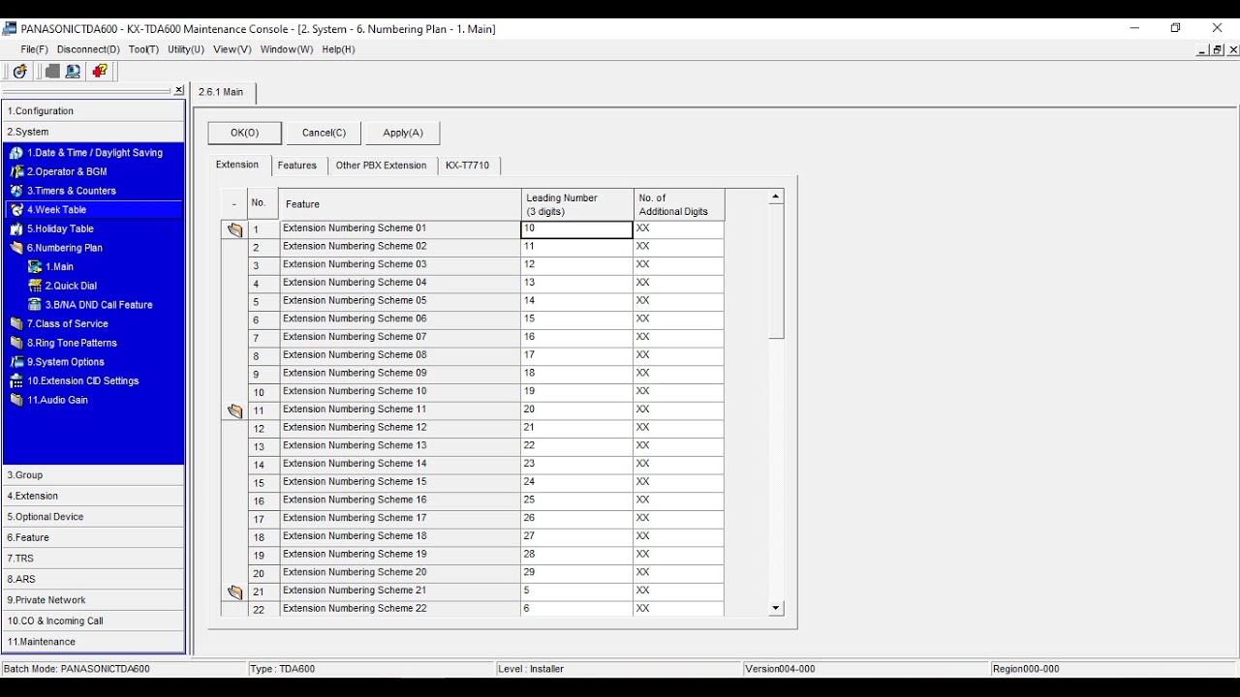
Task: Click the gray SD memory card toolbar icon
Action: pyautogui.click(x=51, y=72)
